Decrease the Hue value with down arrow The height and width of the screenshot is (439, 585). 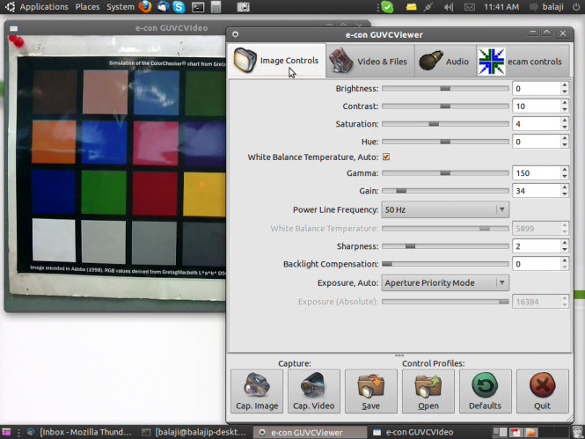tap(565, 145)
